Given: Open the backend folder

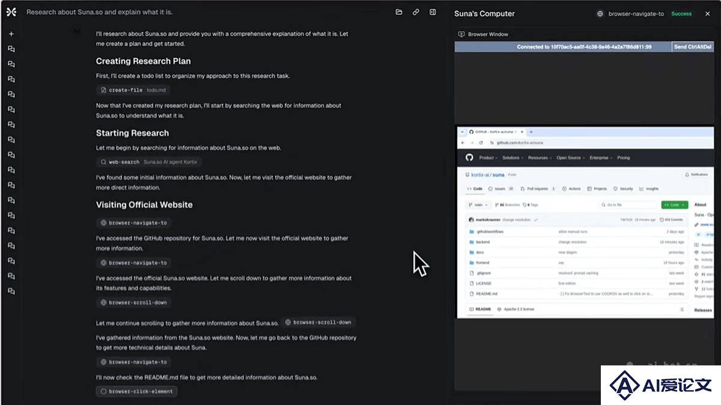Looking at the screenshot, I should pos(482,242).
